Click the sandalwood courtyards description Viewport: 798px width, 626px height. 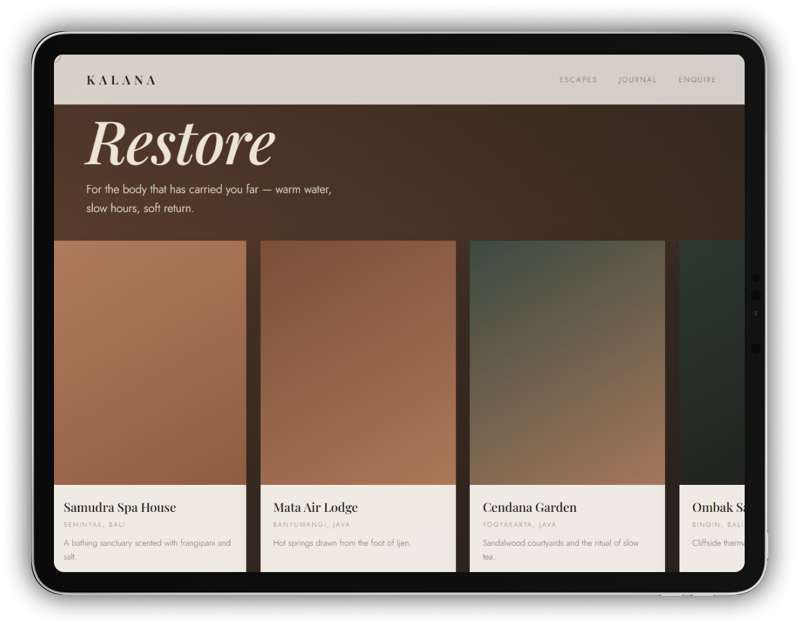click(561, 549)
